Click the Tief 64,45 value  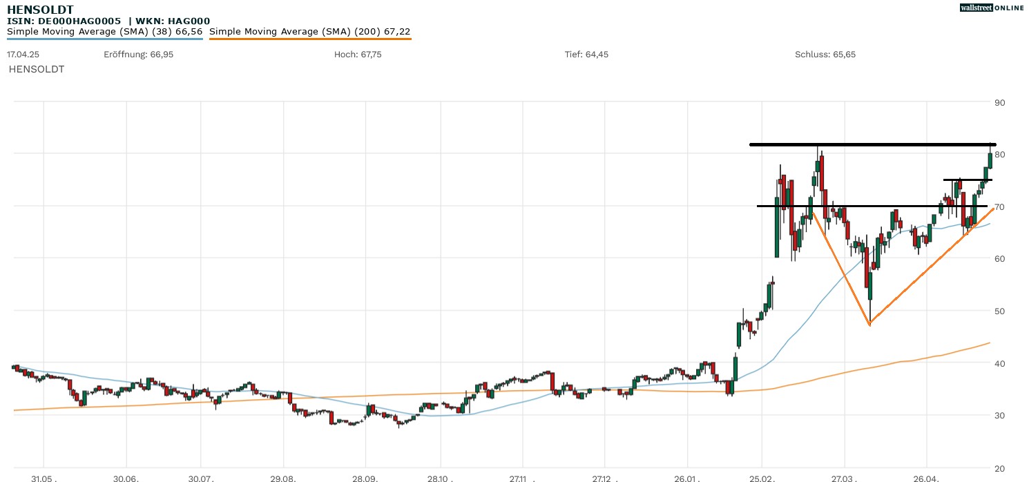coord(586,55)
